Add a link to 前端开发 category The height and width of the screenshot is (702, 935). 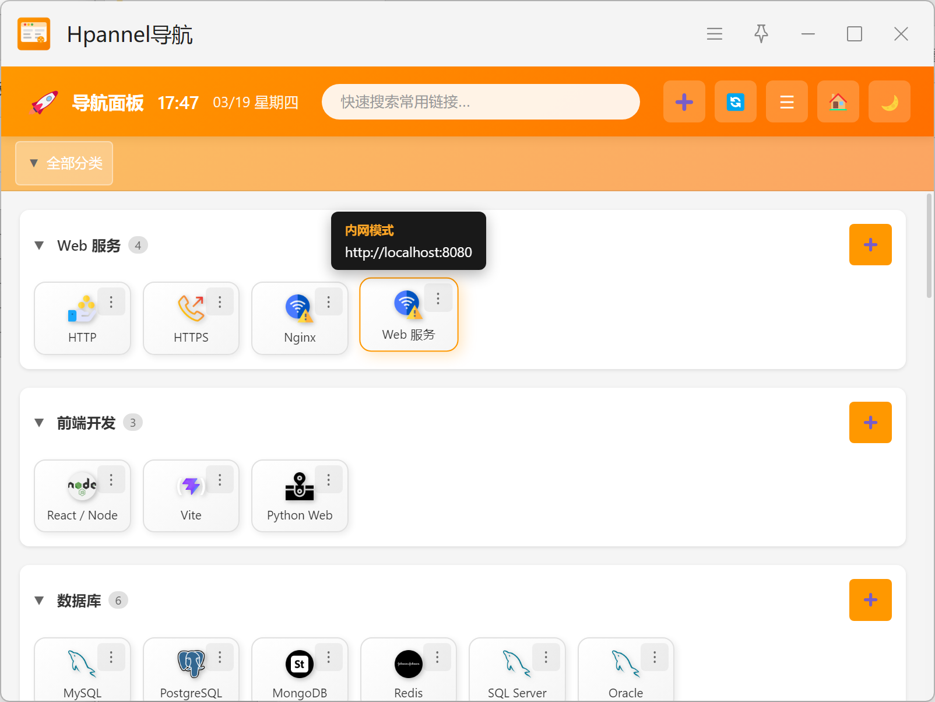[x=870, y=423]
